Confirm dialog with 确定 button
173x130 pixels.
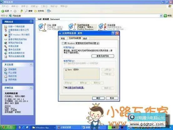coord(98,98)
